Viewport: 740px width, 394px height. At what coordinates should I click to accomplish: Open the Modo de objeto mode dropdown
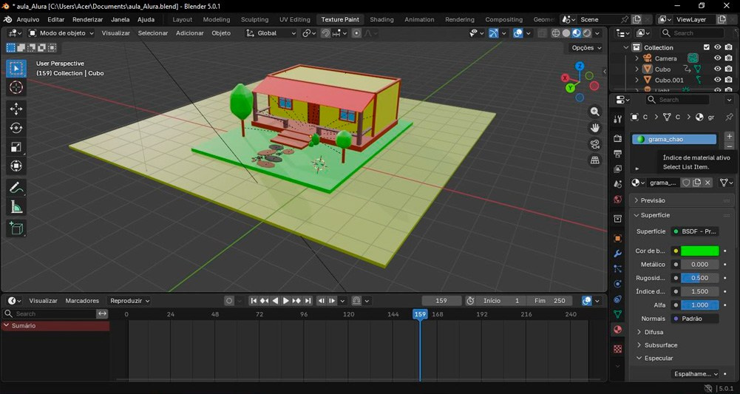[x=61, y=33]
